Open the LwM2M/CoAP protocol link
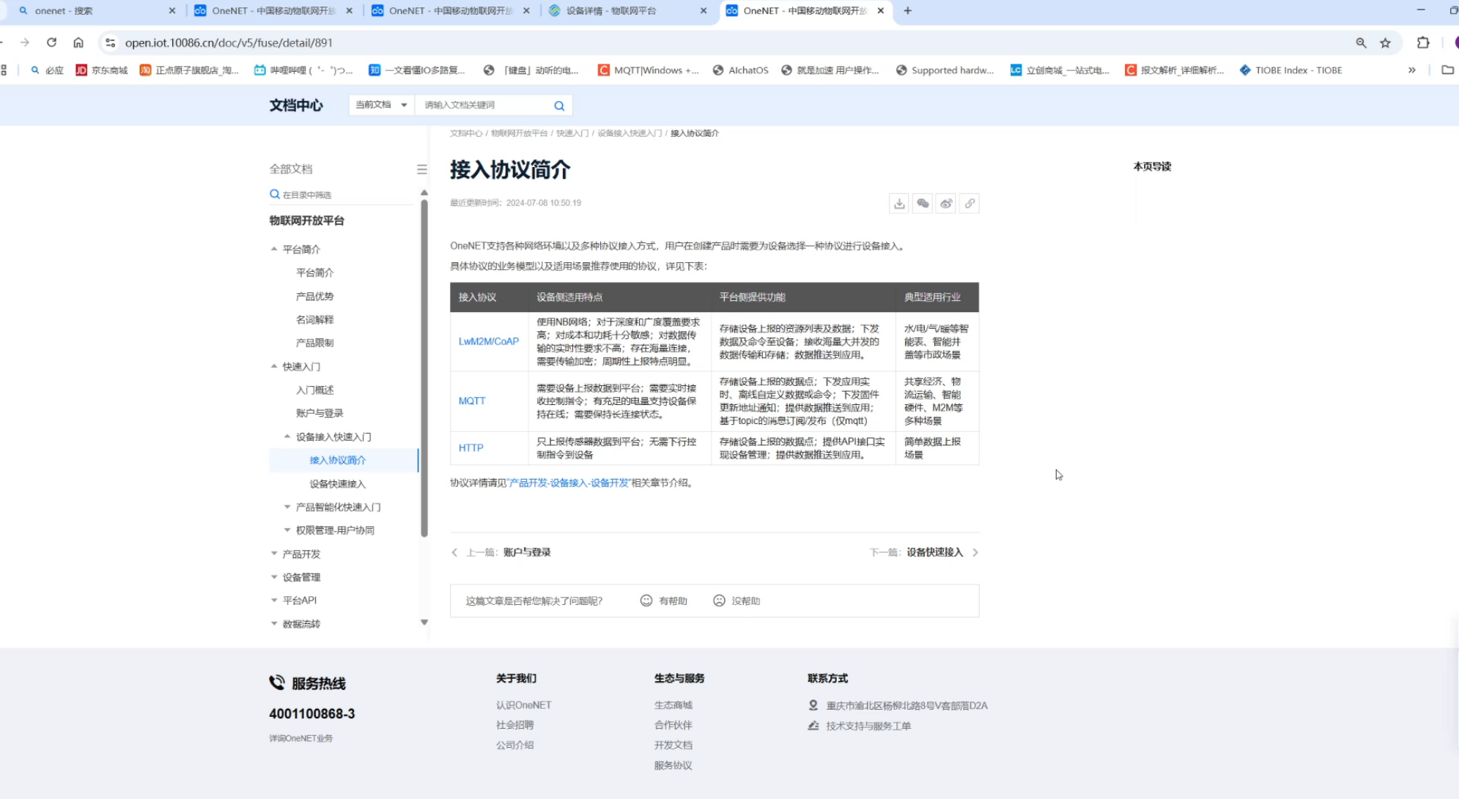This screenshot has width=1459, height=799. pyautogui.click(x=488, y=341)
